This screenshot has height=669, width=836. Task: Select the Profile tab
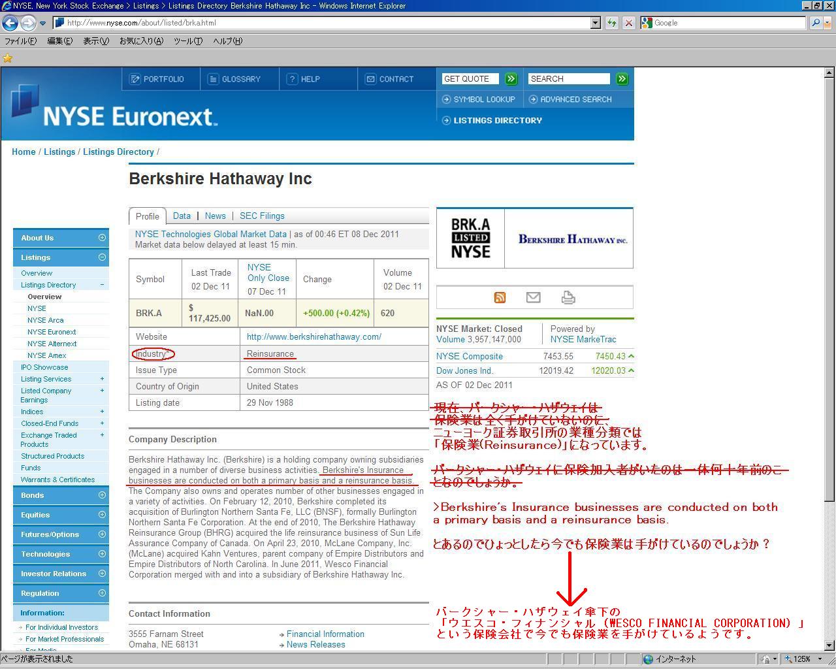pyautogui.click(x=147, y=216)
